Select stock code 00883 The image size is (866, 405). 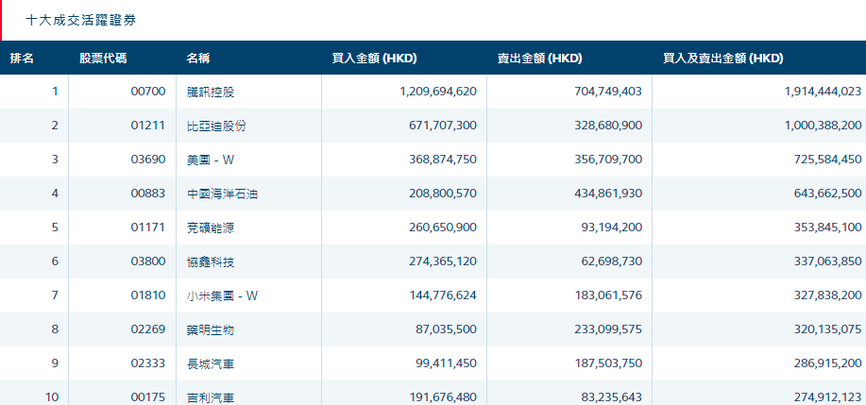(x=148, y=194)
